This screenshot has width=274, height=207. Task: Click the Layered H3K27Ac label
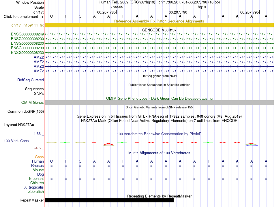click(19, 125)
